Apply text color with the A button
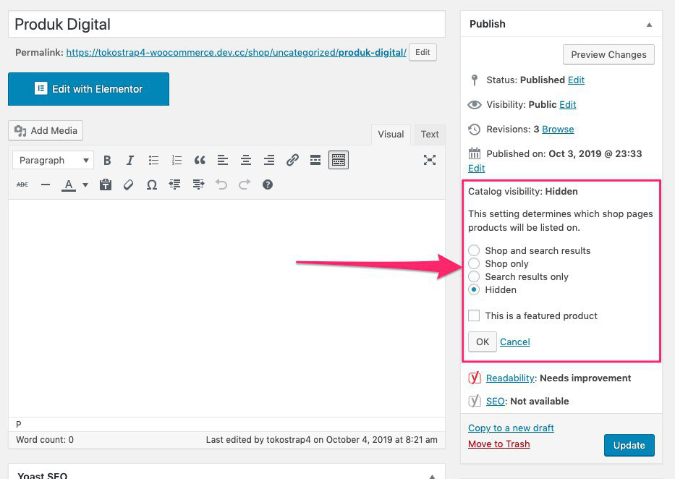This screenshot has height=479, width=675. (69, 185)
